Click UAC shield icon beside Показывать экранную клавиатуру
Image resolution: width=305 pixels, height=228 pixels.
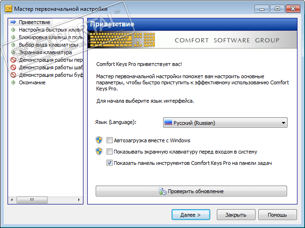click(x=99, y=151)
